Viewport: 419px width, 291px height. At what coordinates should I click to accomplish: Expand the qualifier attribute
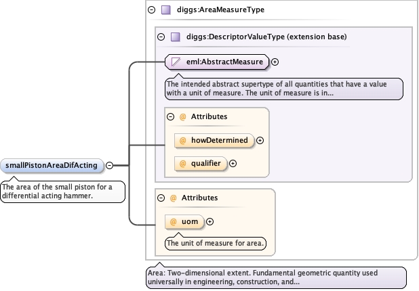click(x=233, y=163)
